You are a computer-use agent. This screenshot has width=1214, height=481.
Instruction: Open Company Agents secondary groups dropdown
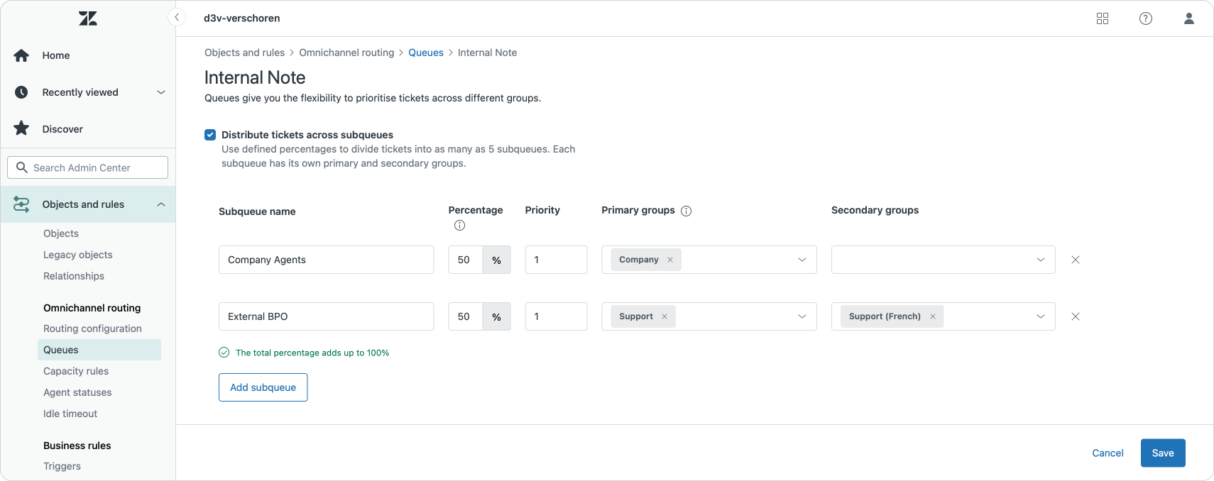[x=1040, y=260]
